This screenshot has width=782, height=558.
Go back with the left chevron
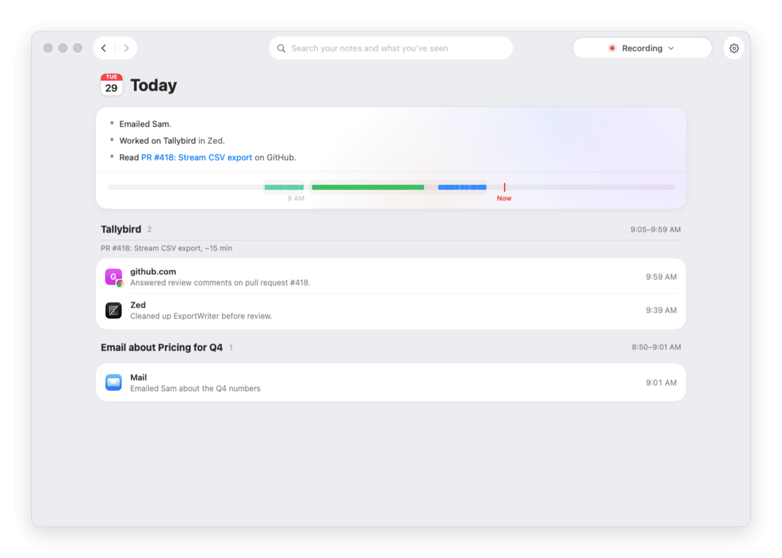click(104, 48)
